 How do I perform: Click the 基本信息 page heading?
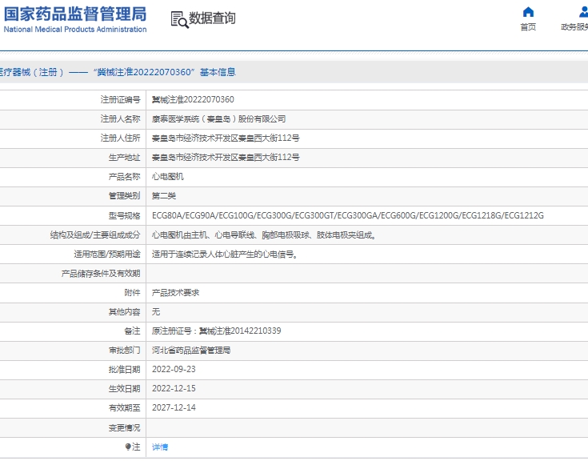point(218,72)
